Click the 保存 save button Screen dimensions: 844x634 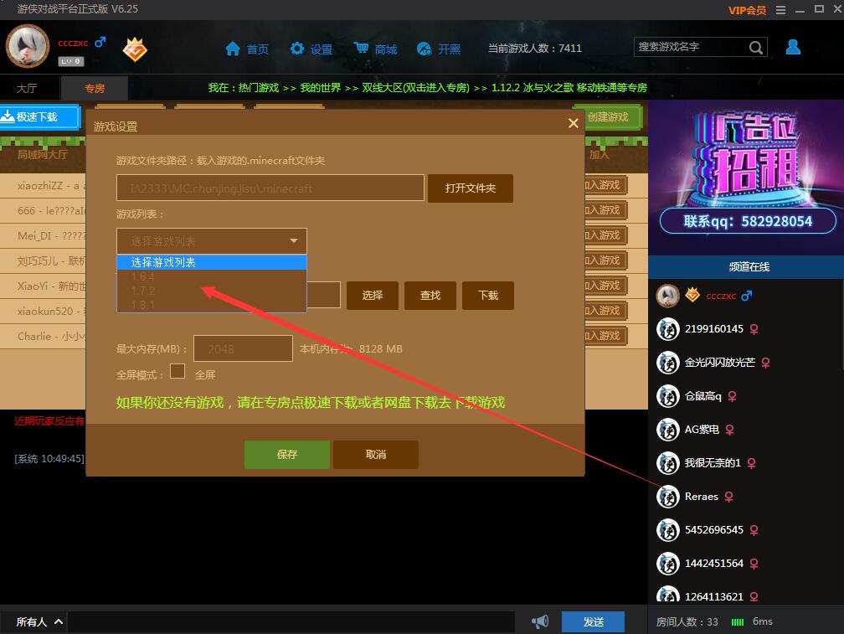(286, 454)
